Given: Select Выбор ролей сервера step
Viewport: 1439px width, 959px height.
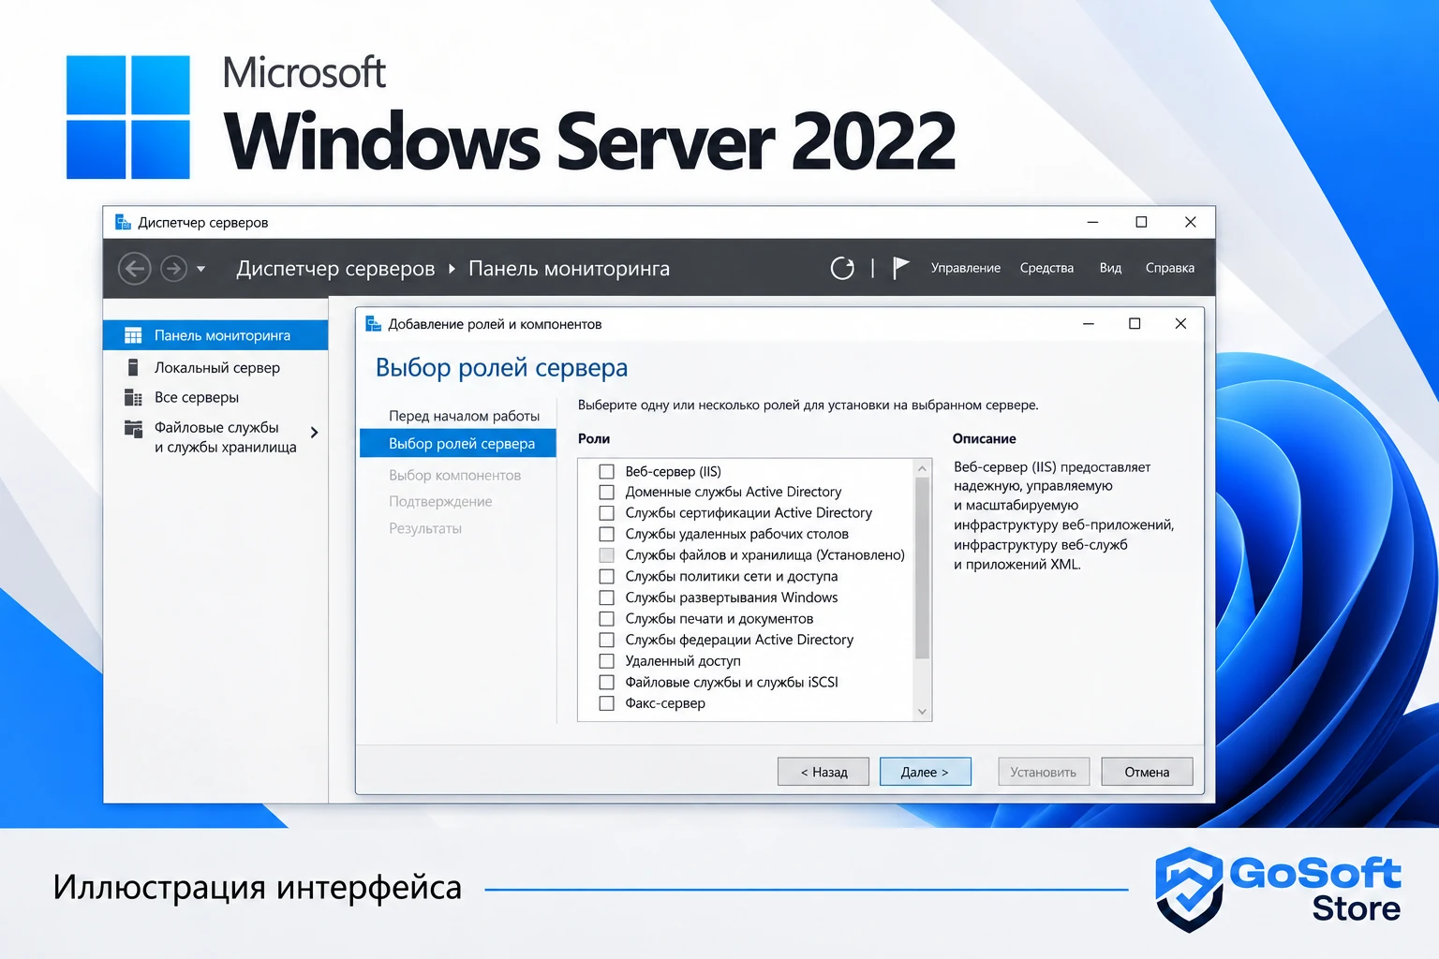Looking at the screenshot, I should tap(458, 443).
